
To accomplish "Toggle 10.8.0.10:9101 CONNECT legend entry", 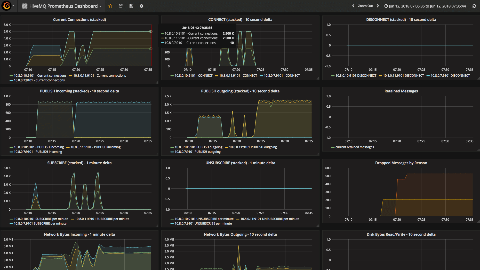I will tap(194, 76).
